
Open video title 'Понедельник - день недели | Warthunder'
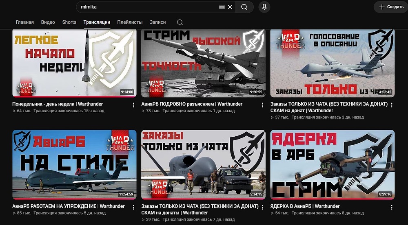coord(58,104)
